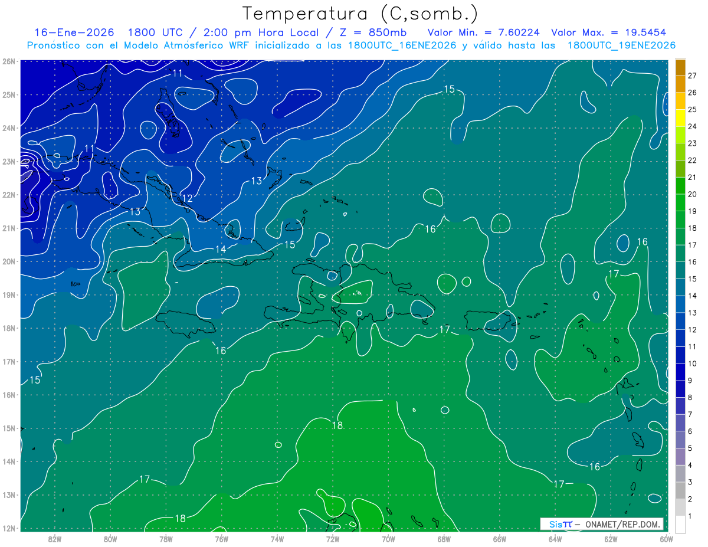708x547 pixels.
Task: Click the color legend value '7'
Action: (691, 414)
